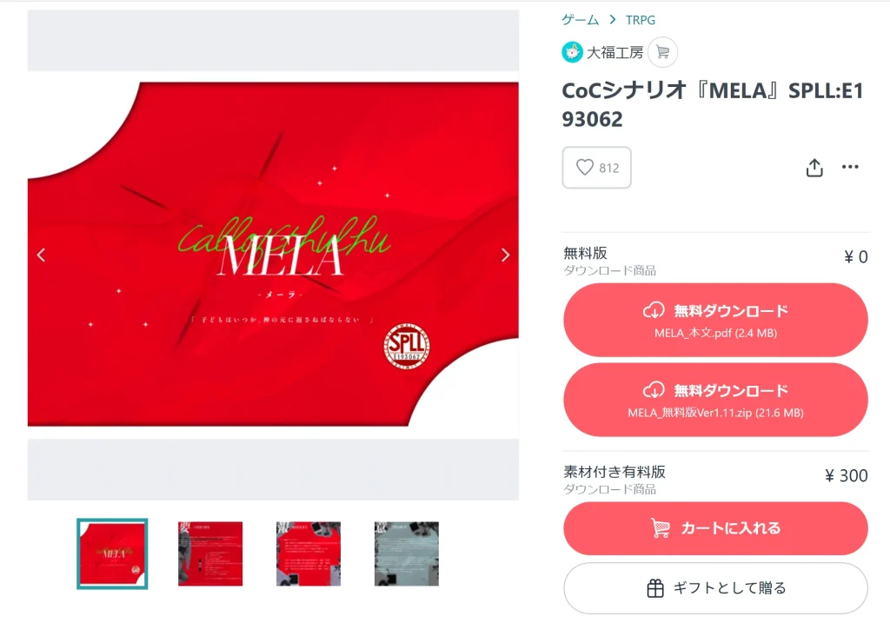The image size is (890, 623).
Task: Download MELA_無料版Ver1.11.zip free file
Action: click(x=715, y=400)
